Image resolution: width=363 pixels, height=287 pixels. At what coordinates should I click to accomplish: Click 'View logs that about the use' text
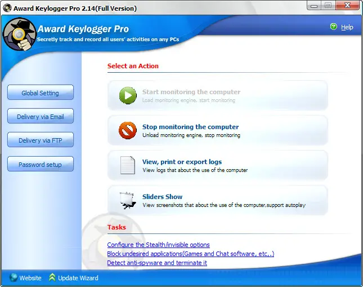tap(195, 170)
